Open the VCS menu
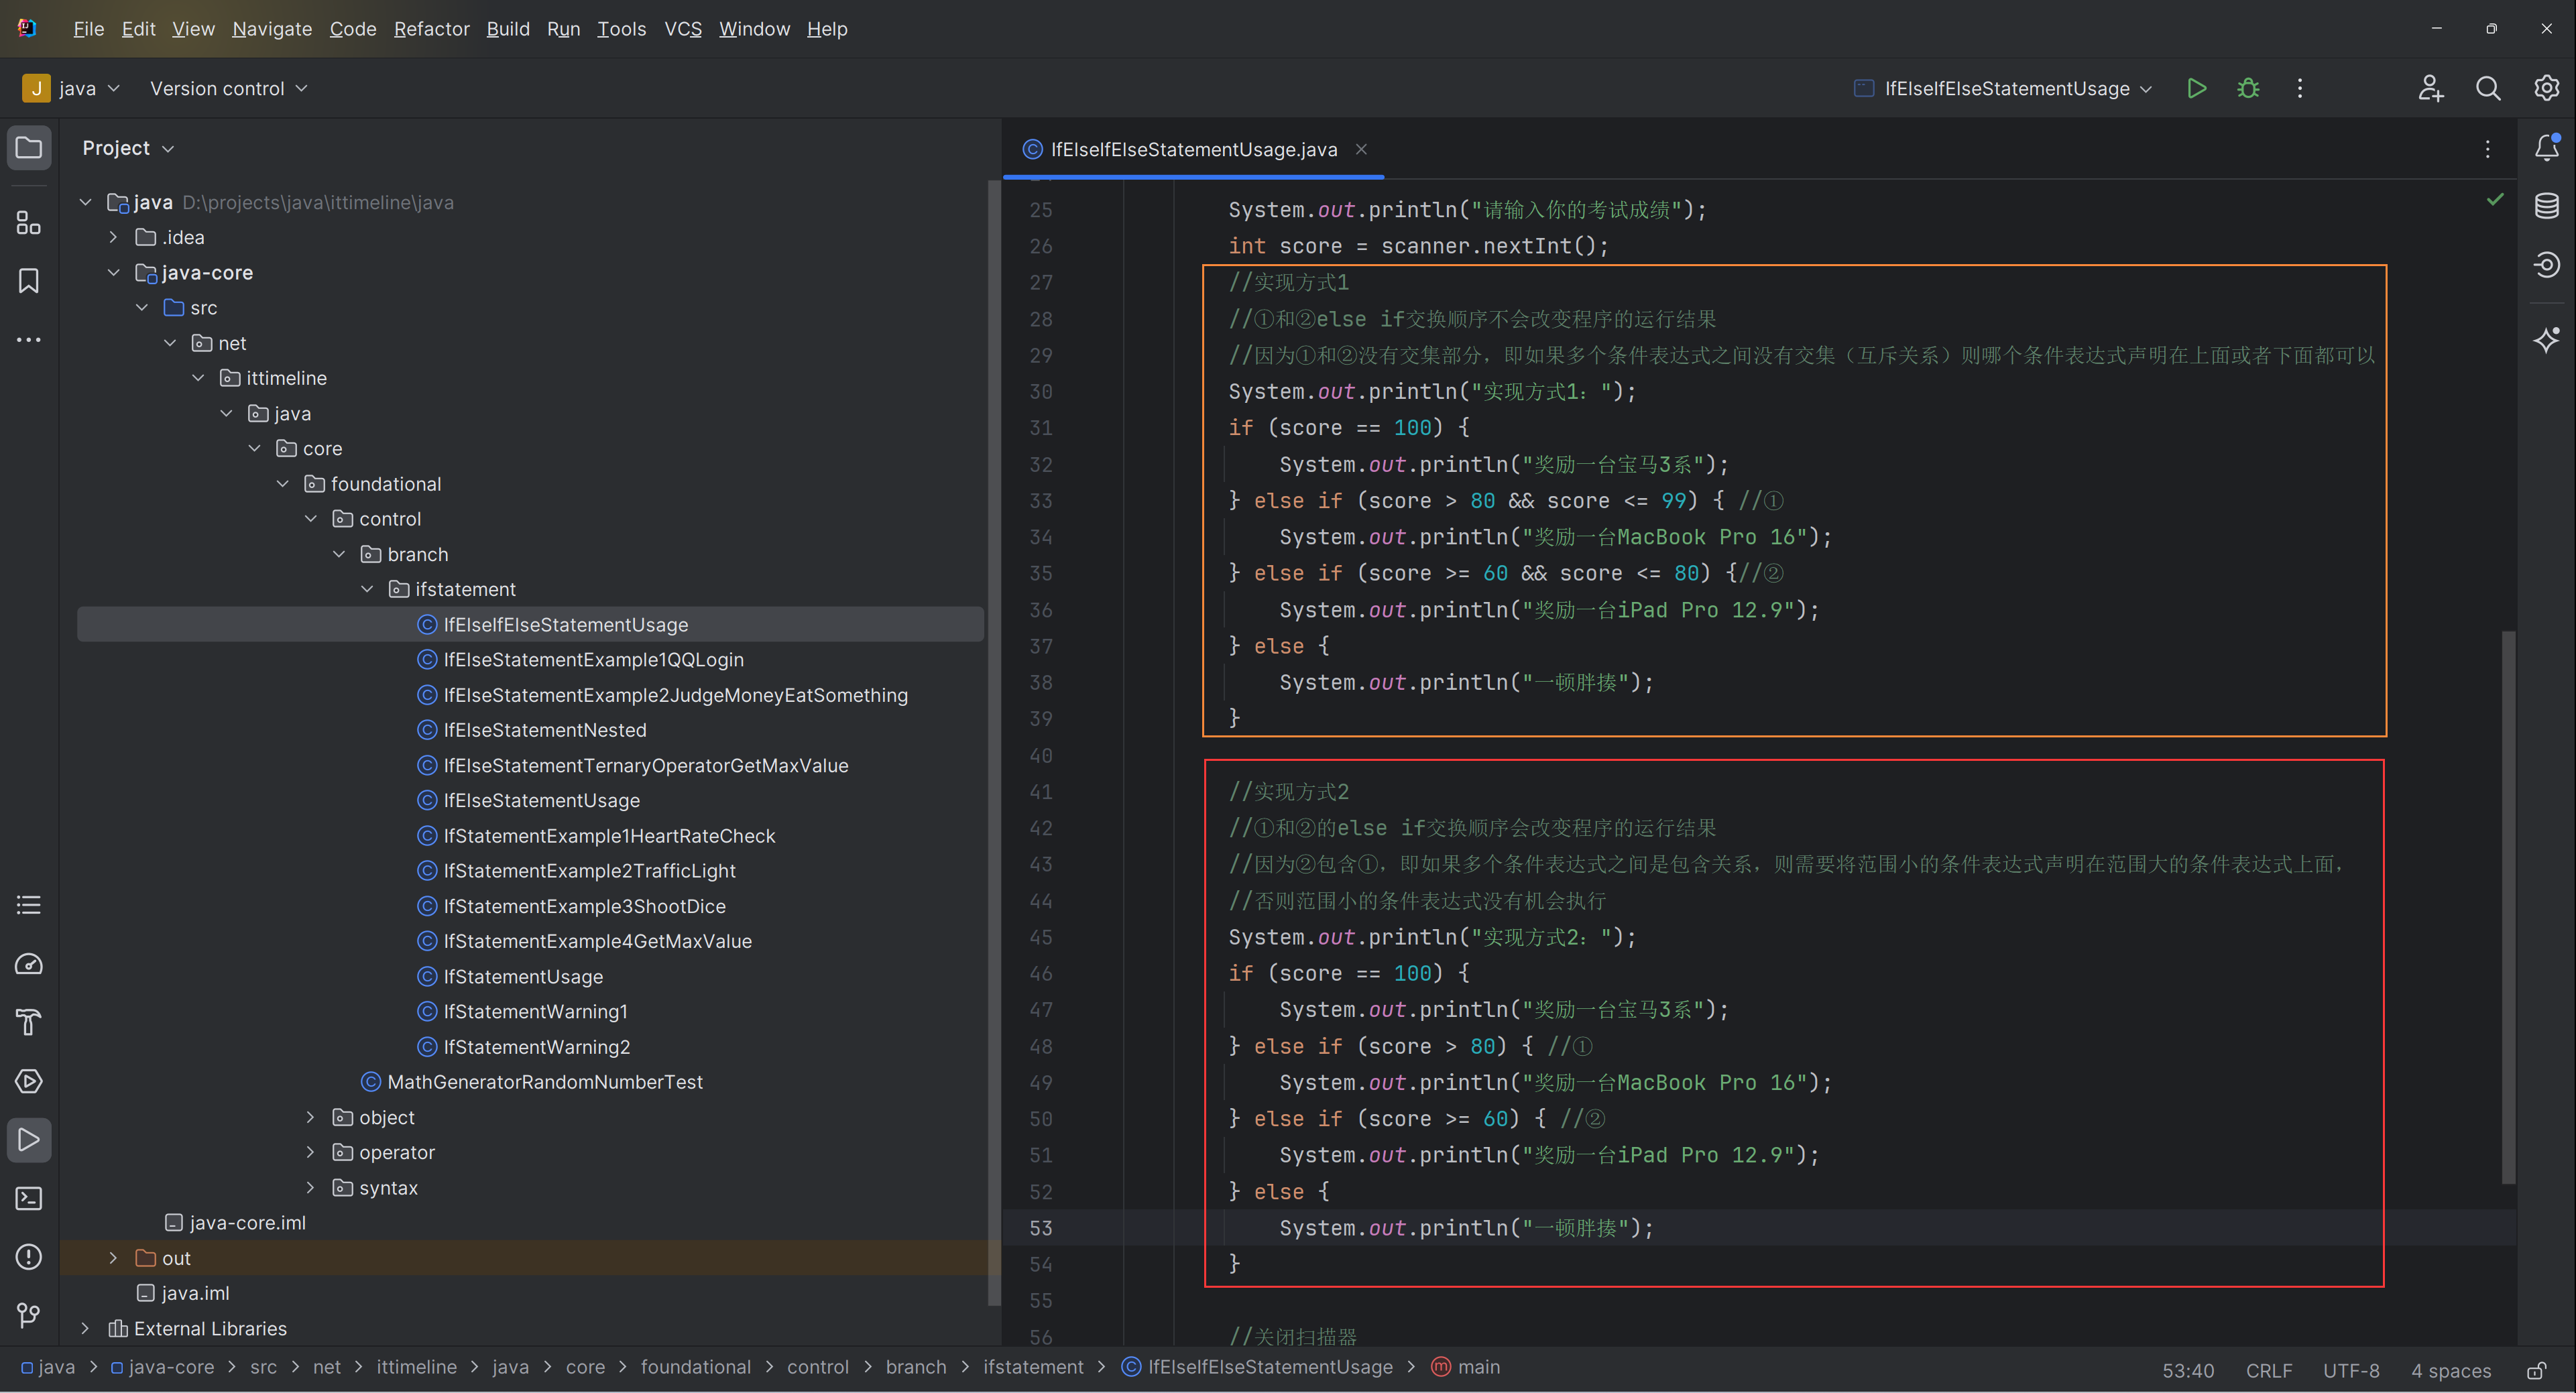The image size is (2576, 1393). point(683,29)
